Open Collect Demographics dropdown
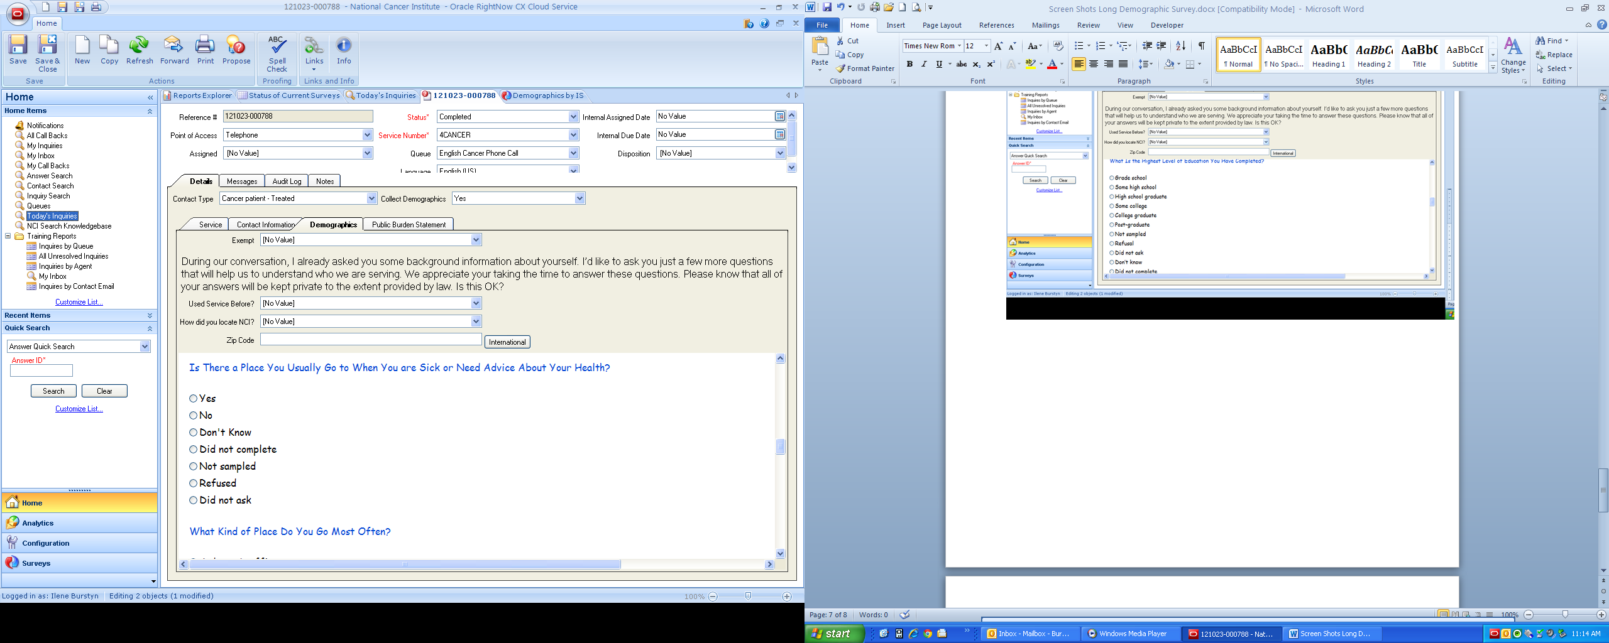Viewport: 1609px width, 643px height. pos(579,198)
